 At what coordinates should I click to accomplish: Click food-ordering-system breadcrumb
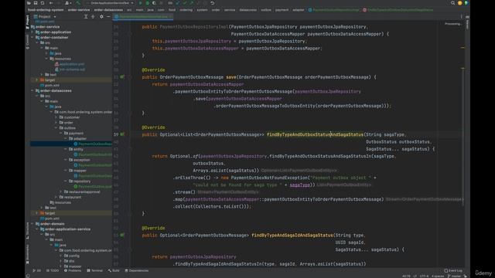46,10
